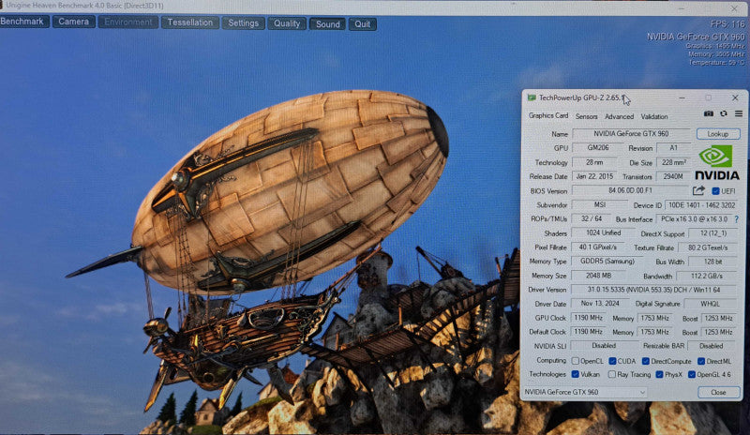Toggle the DirectCompute checkbox
Viewport: 750px width, 435px height.
[645, 361]
